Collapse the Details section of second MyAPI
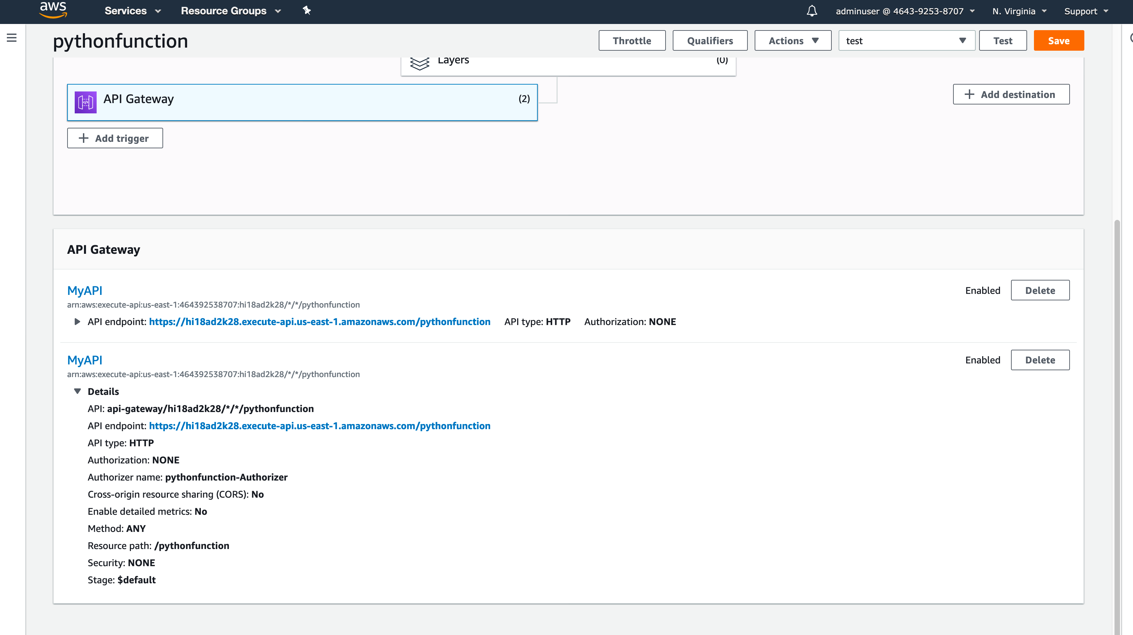This screenshot has height=635, width=1133. tap(77, 391)
